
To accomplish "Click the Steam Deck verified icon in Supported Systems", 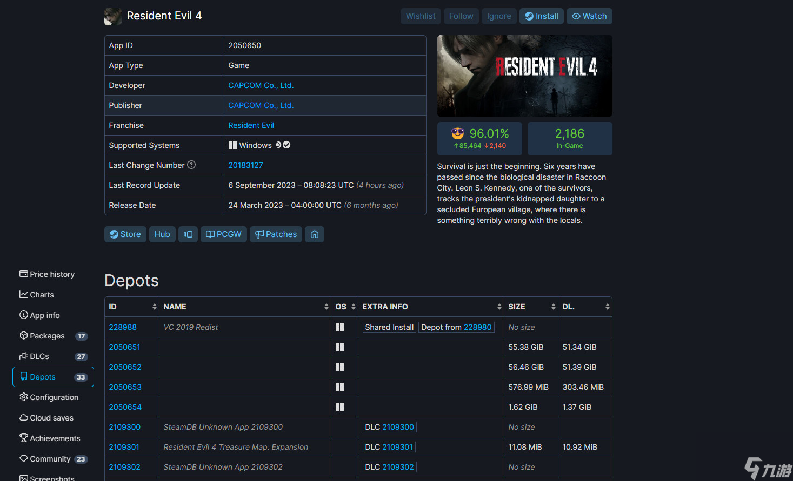I will 286,145.
